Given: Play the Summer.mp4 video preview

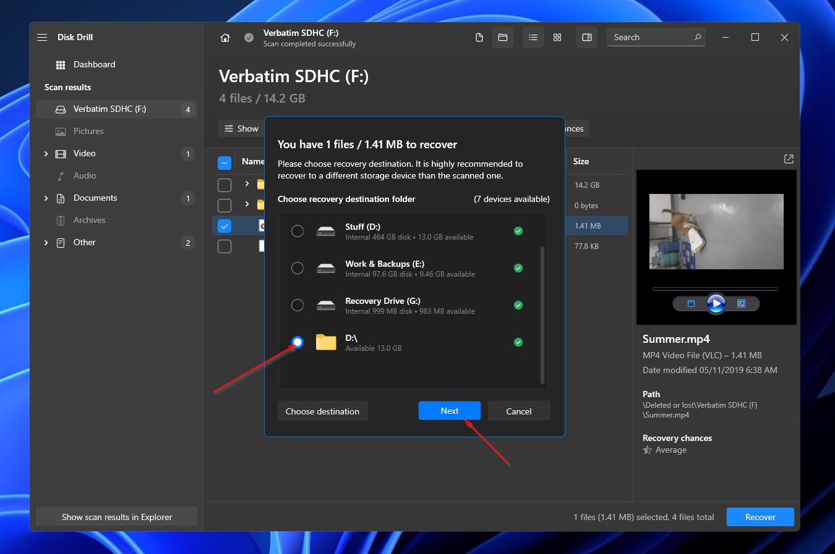Looking at the screenshot, I should coord(716,303).
